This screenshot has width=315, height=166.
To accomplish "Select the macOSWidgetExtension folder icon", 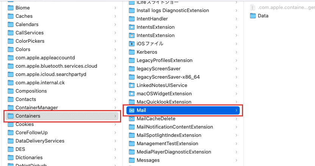I will [x=132, y=93].
